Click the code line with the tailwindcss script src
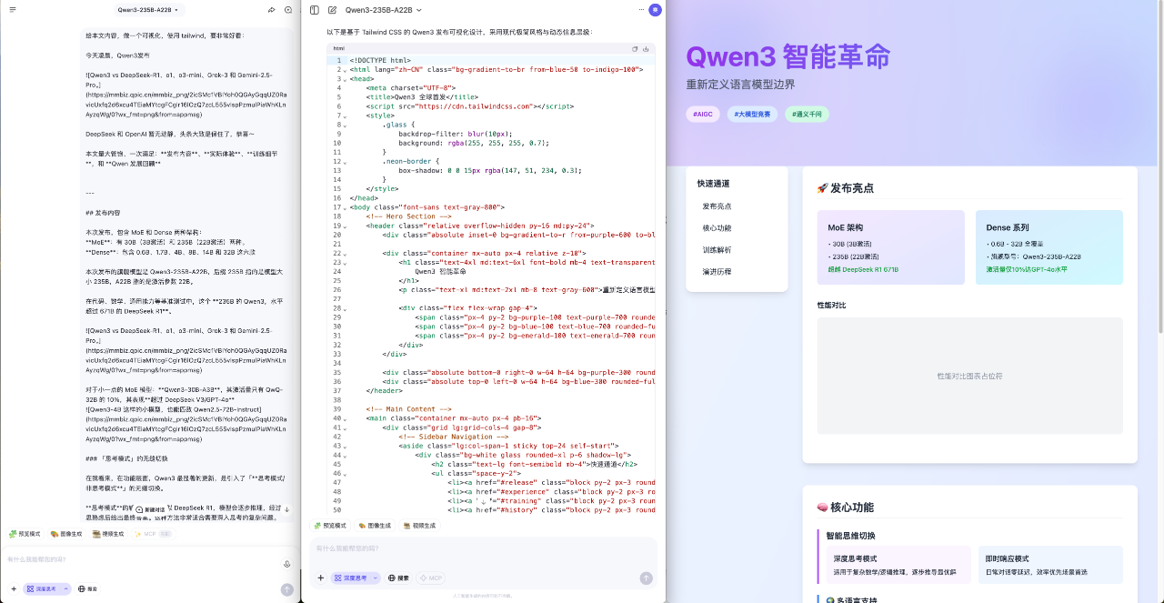1164x603 pixels. [469, 106]
